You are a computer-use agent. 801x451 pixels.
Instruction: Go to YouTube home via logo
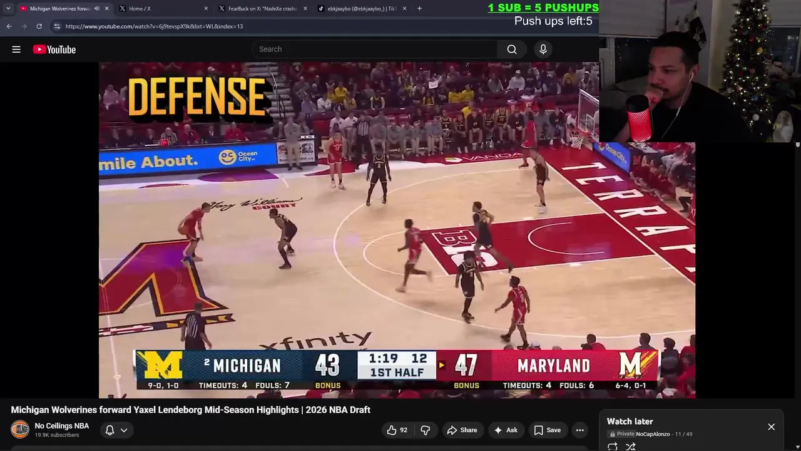pyautogui.click(x=54, y=49)
